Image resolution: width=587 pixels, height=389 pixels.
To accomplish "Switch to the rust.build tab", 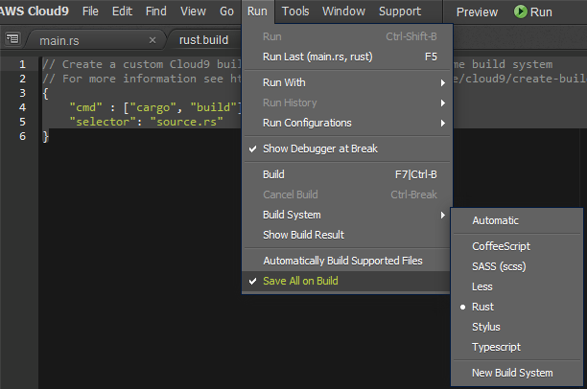I will tap(203, 40).
